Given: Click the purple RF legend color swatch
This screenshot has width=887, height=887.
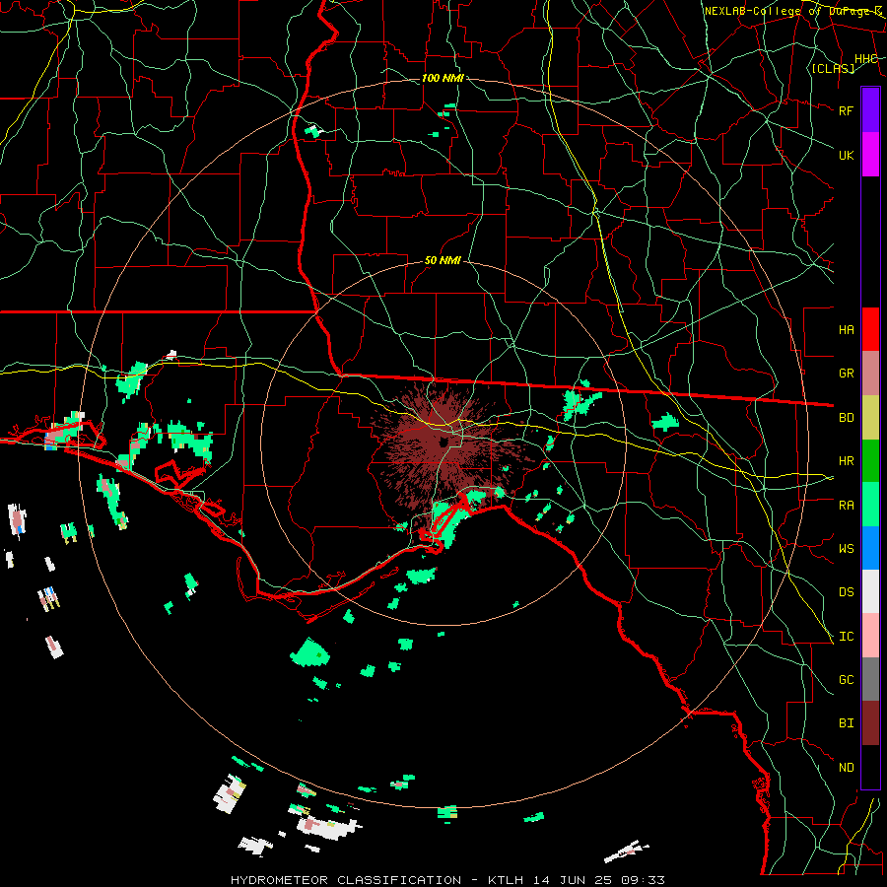Looking at the screenshot, I should tap(870, 110).
